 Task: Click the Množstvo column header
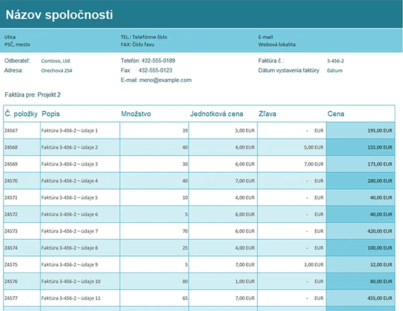coord(136,114)
